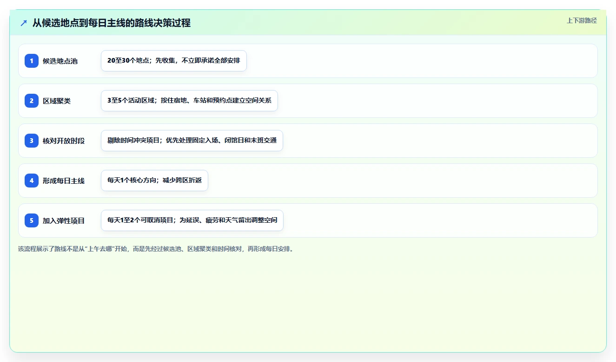Viewport: 616px width, 362px height.
Task: Select the 区域聚类 step label
Action: [57, 101]
